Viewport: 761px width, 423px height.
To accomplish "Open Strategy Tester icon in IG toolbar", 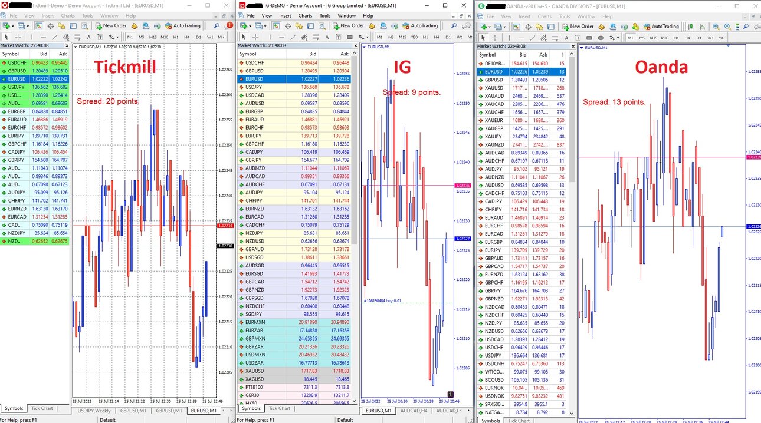I will pyautogui.click(x=322, y=25).
